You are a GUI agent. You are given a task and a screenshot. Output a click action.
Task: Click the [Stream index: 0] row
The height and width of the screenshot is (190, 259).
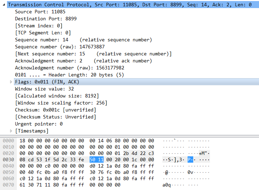[x=39, y=26]
